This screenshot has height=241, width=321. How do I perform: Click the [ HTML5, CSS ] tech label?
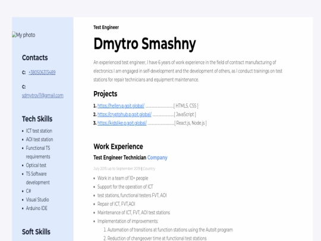coord(186,106)
